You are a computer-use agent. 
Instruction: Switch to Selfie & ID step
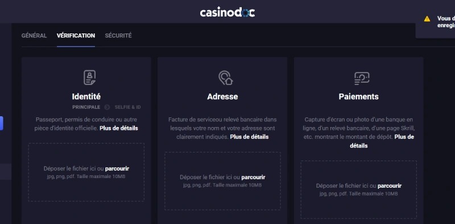click(127, 107)
